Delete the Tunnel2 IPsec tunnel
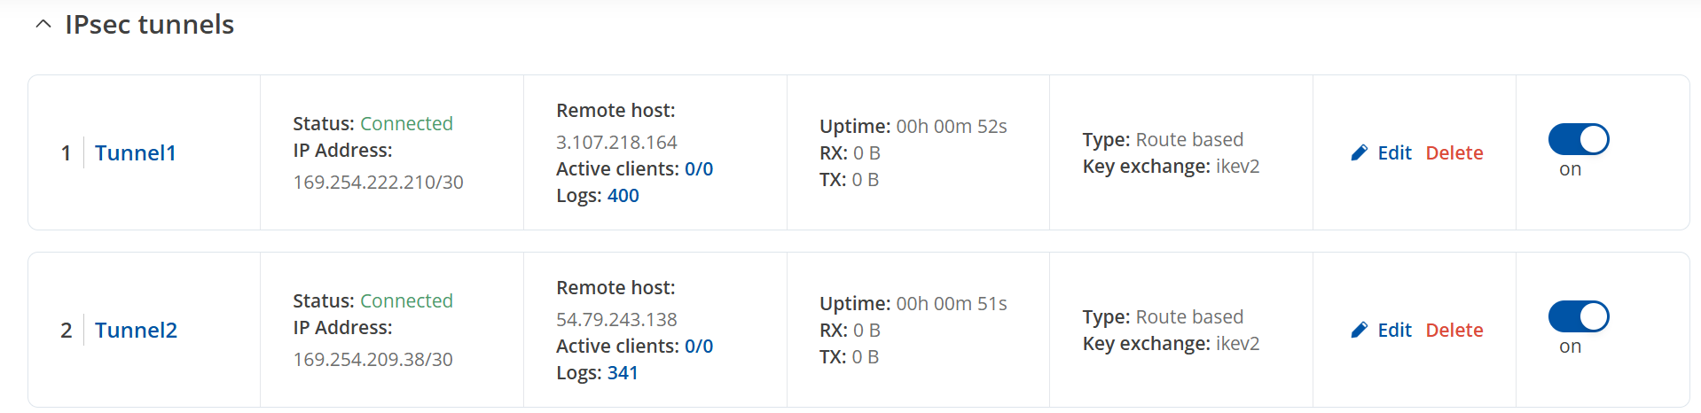 pyautogui.click(x=1454, y=331)
